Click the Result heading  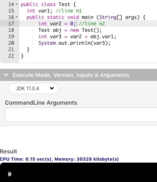click(x=8, y=151)
